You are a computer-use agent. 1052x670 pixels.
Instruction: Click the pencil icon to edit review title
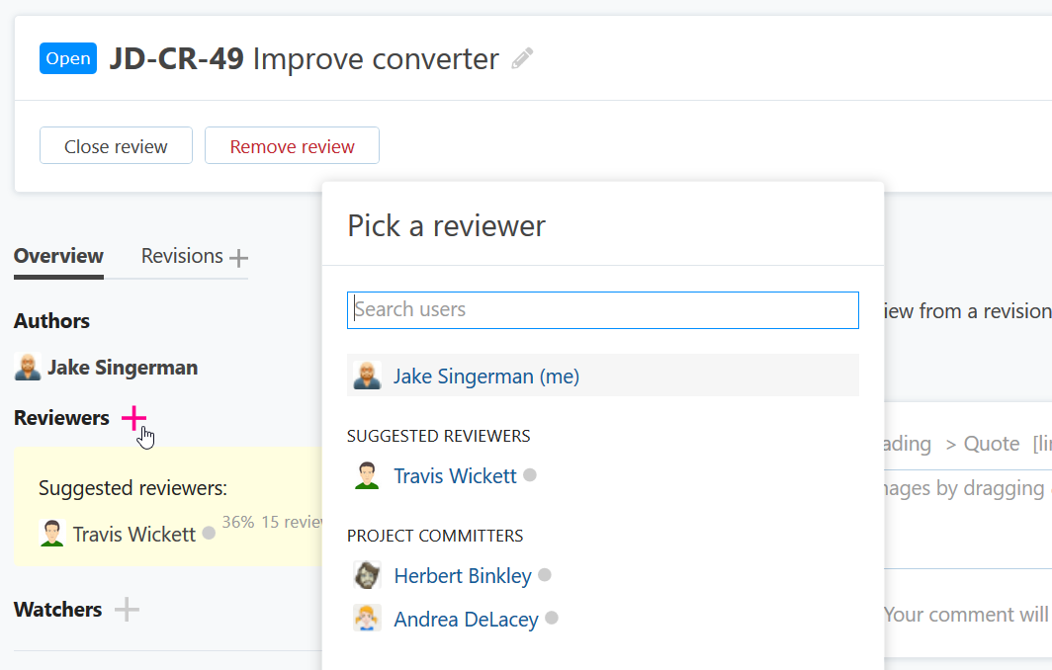[521, 58]
